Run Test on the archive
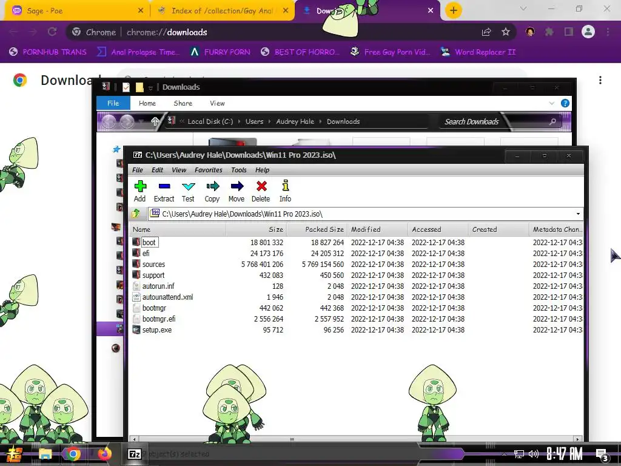This screenshot has height=466, width=621. tap(188, 191)
